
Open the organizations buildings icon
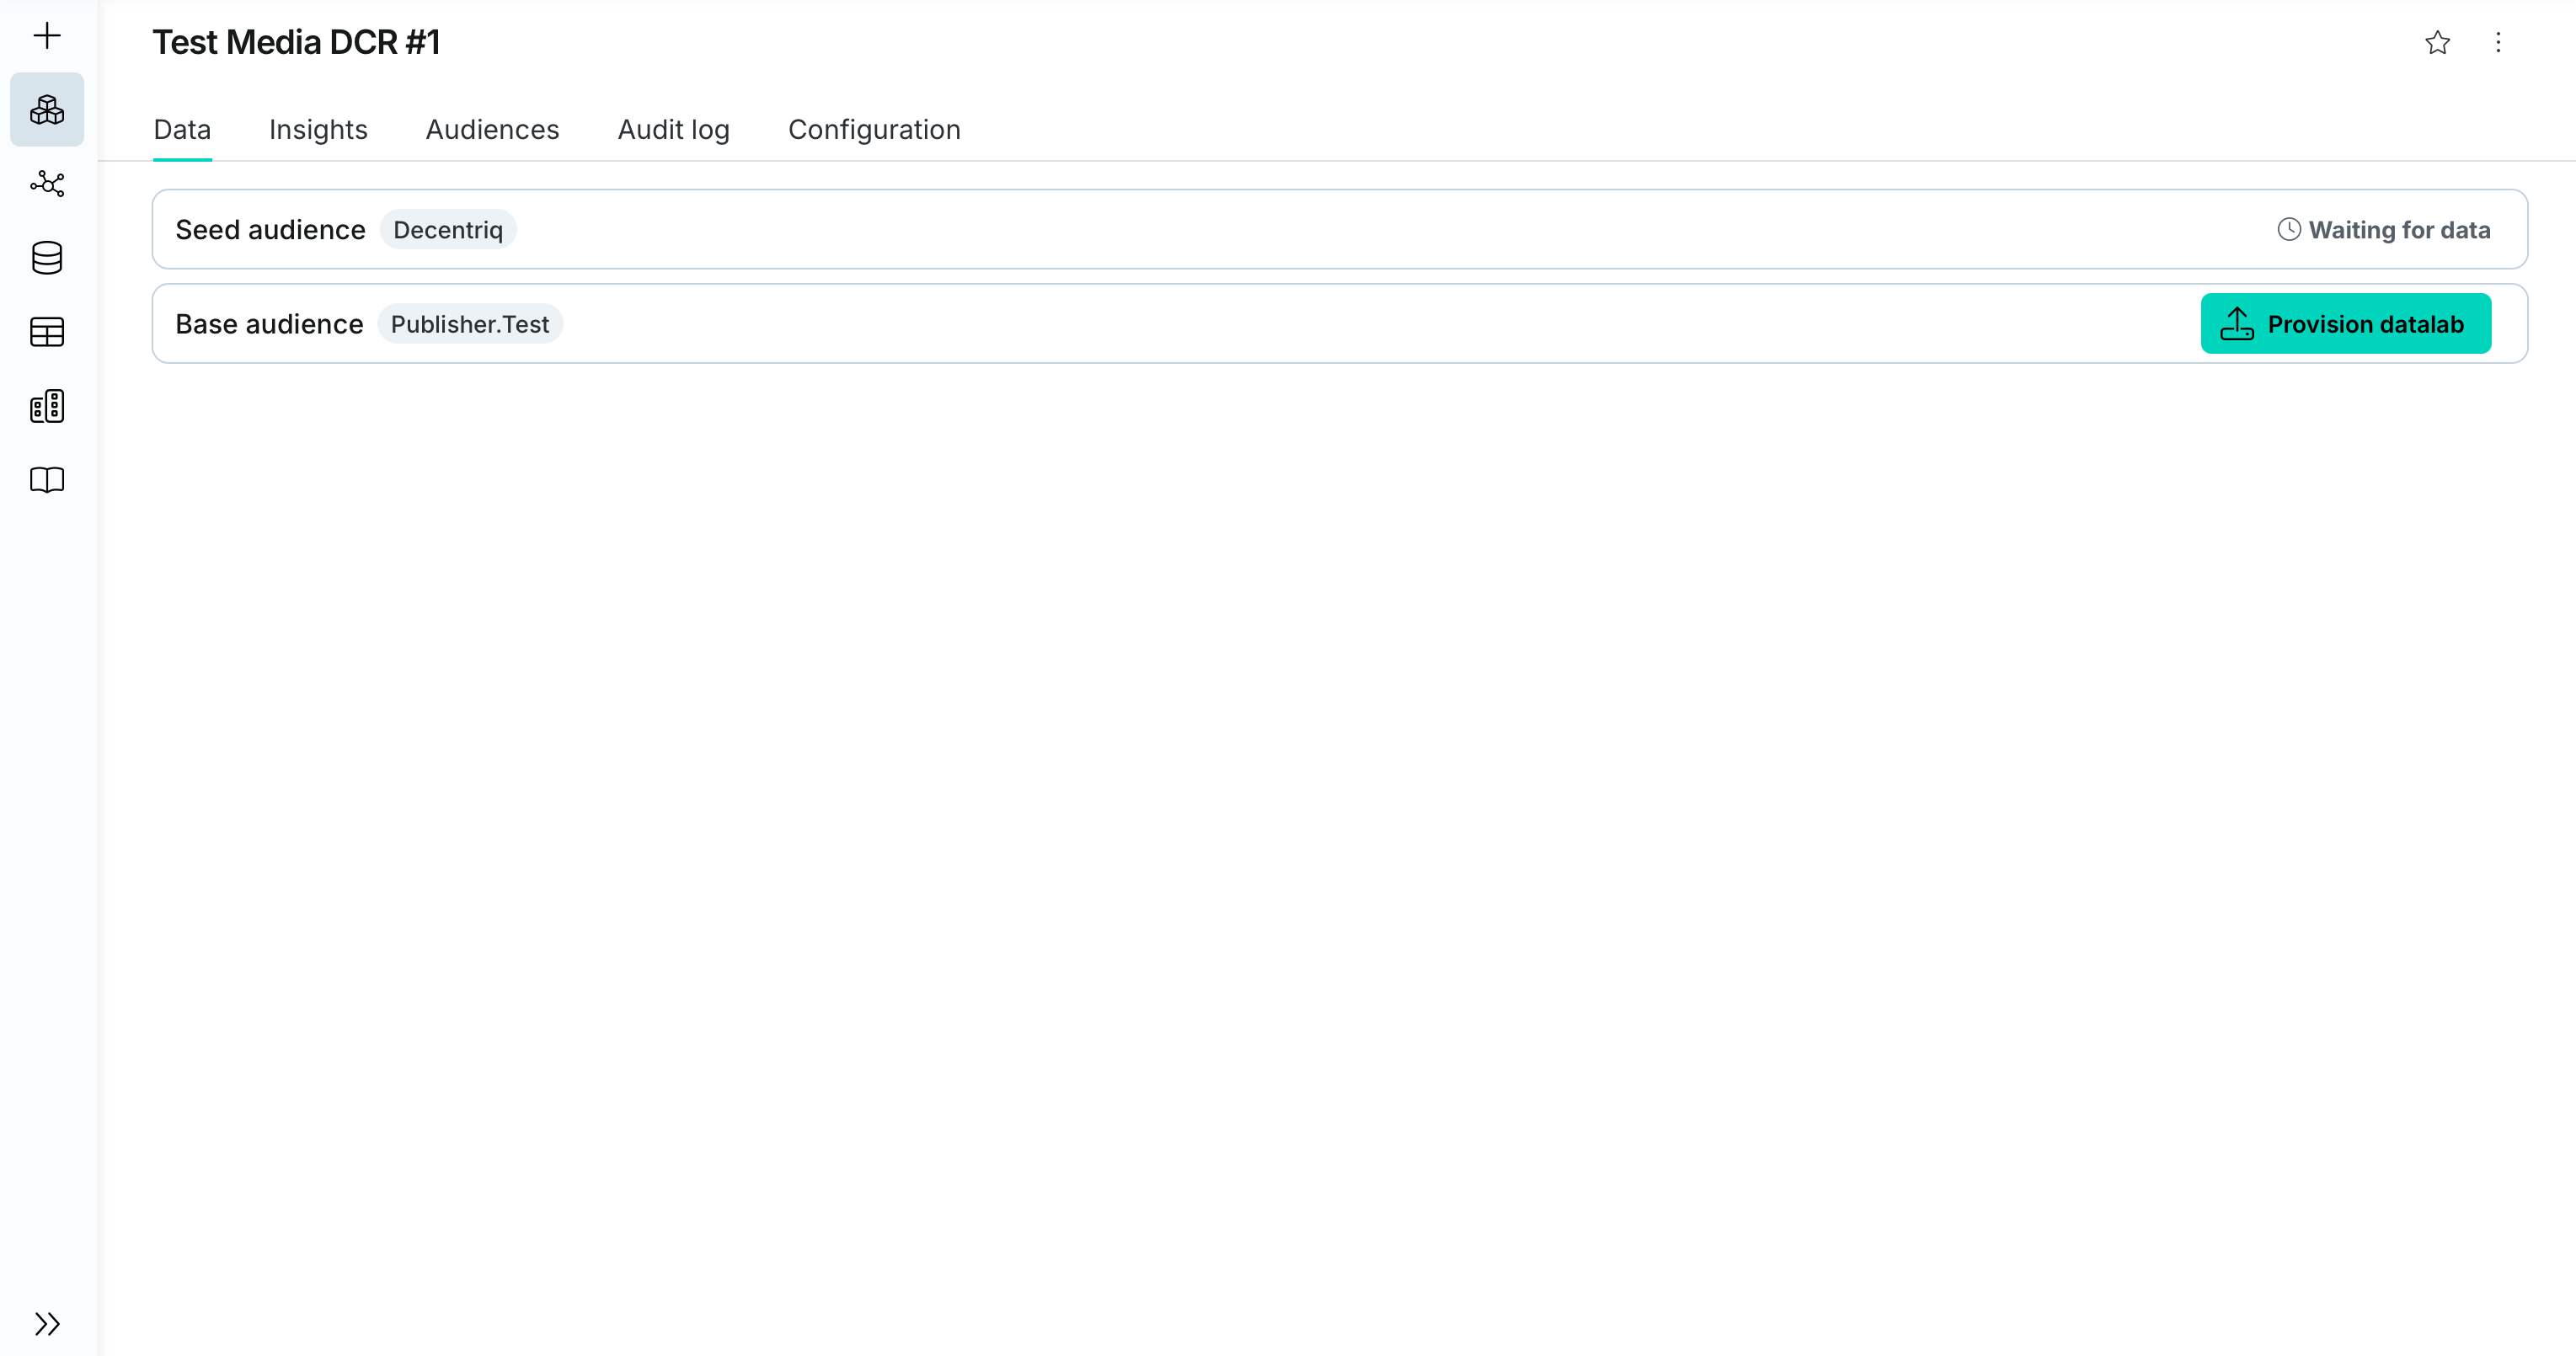(47, 406)
